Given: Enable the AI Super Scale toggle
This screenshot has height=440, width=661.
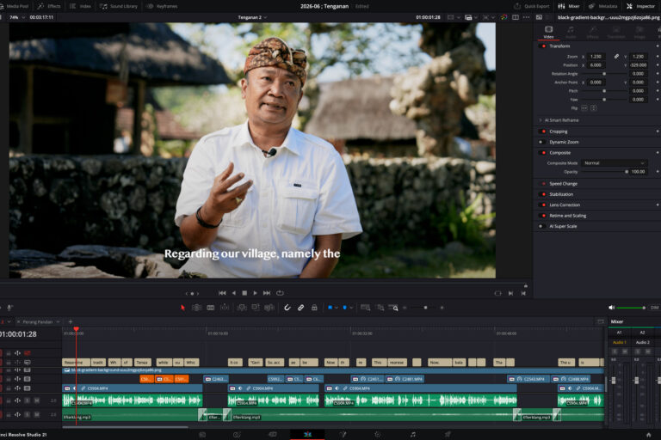Looking at the screenshot, I should (x=541, y=226).
